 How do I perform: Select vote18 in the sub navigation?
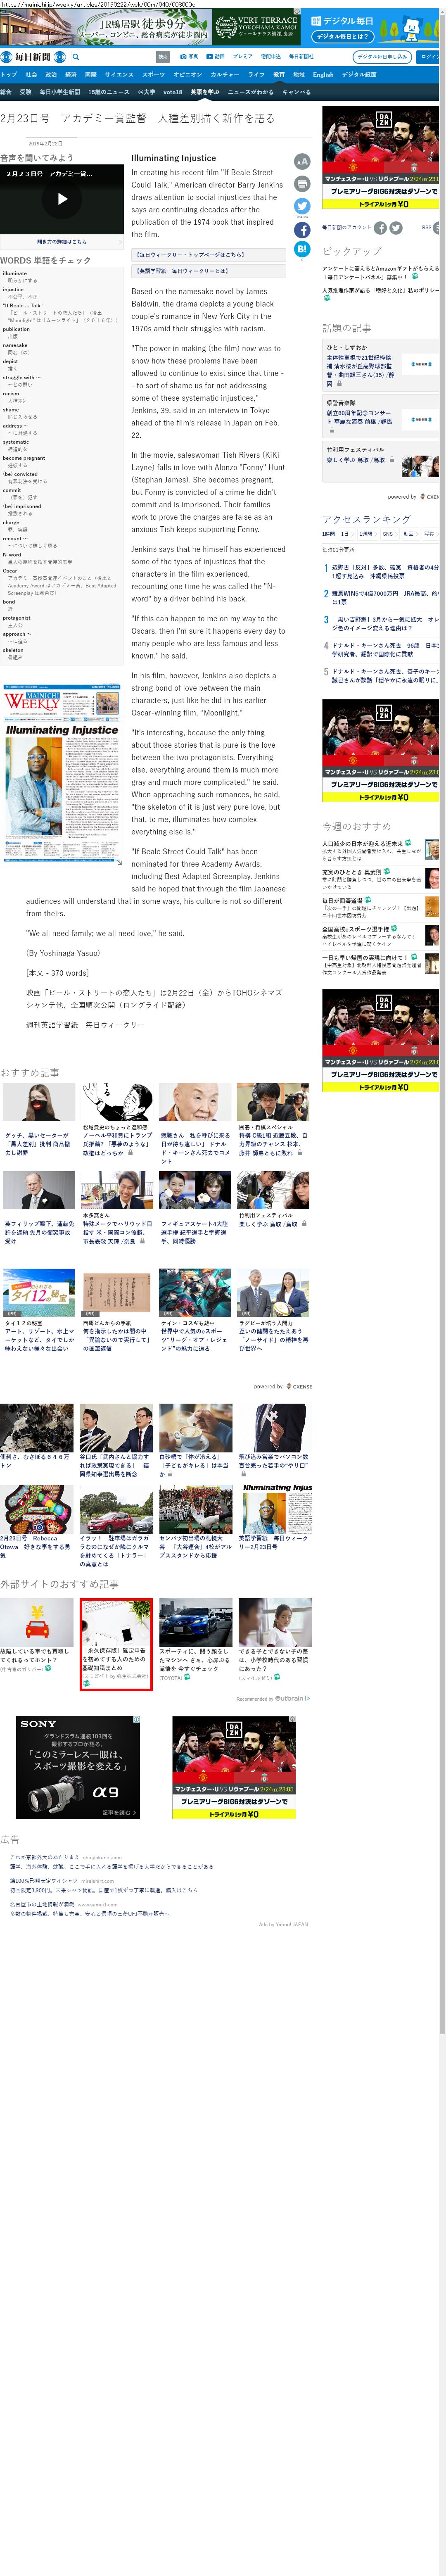click(x=172, y=92)
